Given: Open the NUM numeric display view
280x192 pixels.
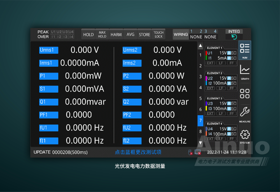Looking at the screenshot, I should tap(245, 50).
